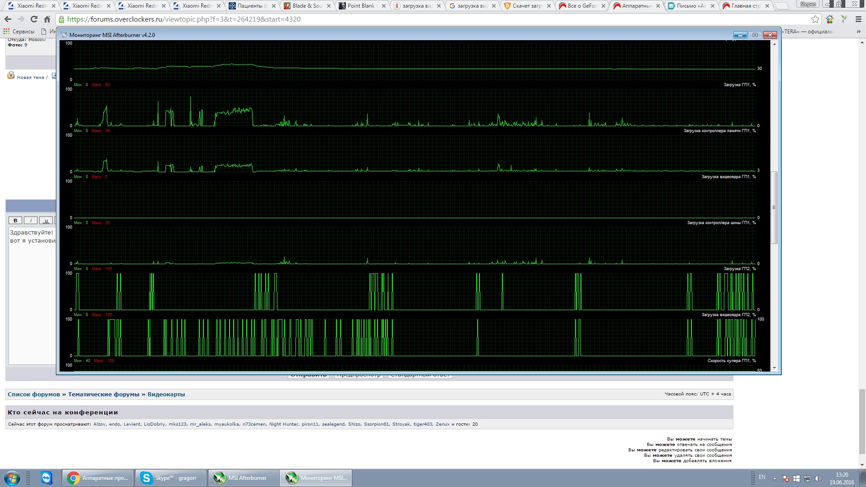Open the TeamViewer taskbar icon
The image size is (866, 487).
point(46,478)
